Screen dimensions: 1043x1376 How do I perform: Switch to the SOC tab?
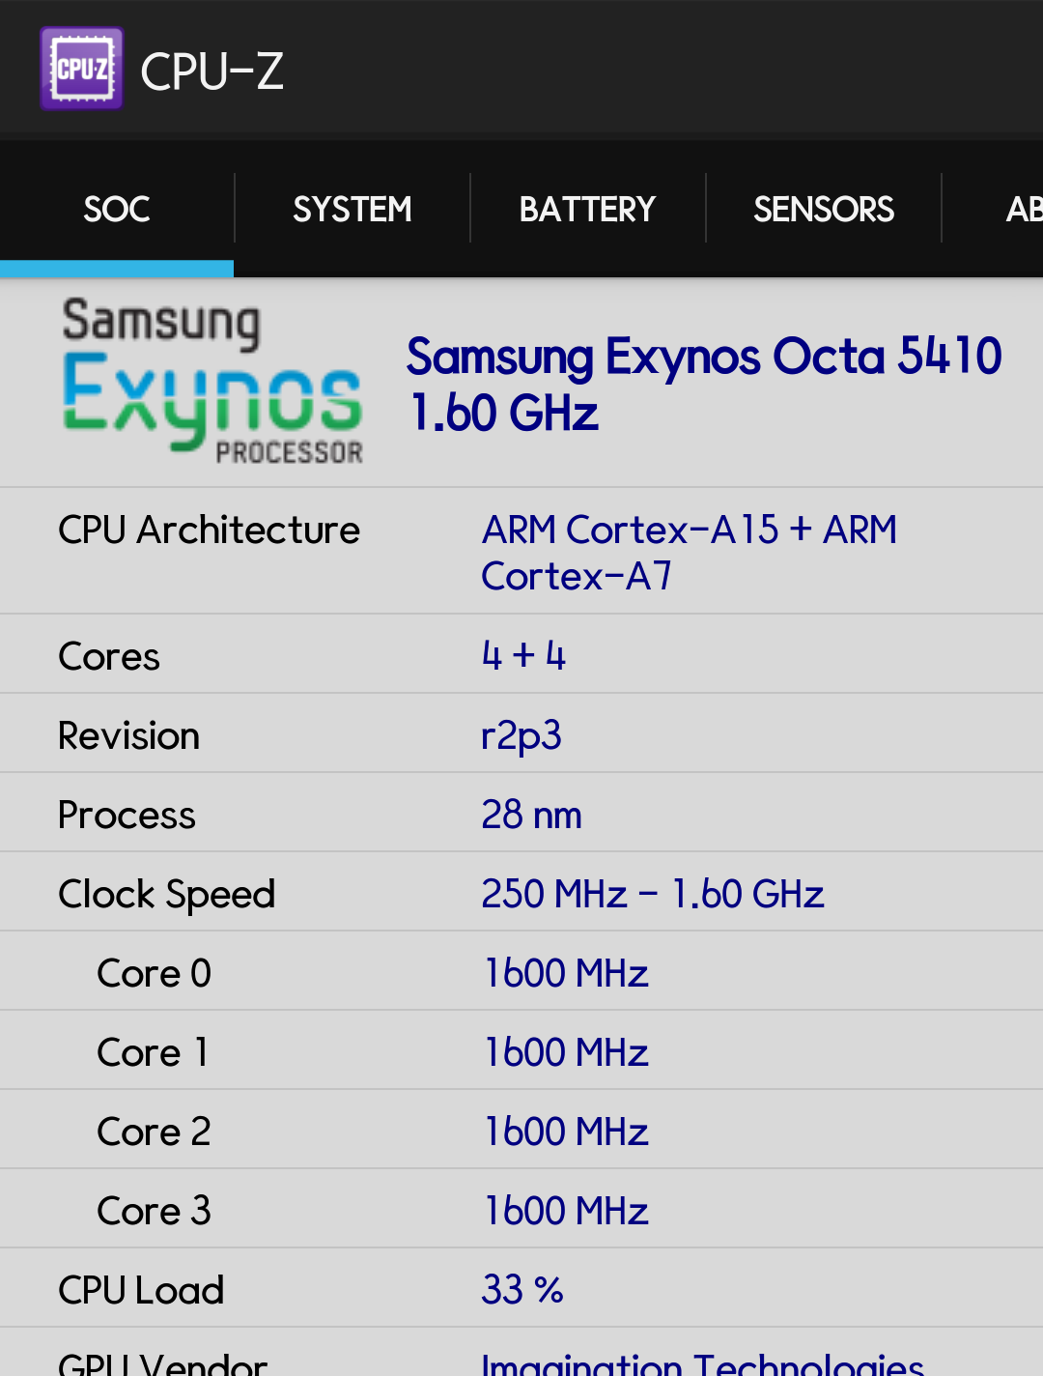click(117, 210)
